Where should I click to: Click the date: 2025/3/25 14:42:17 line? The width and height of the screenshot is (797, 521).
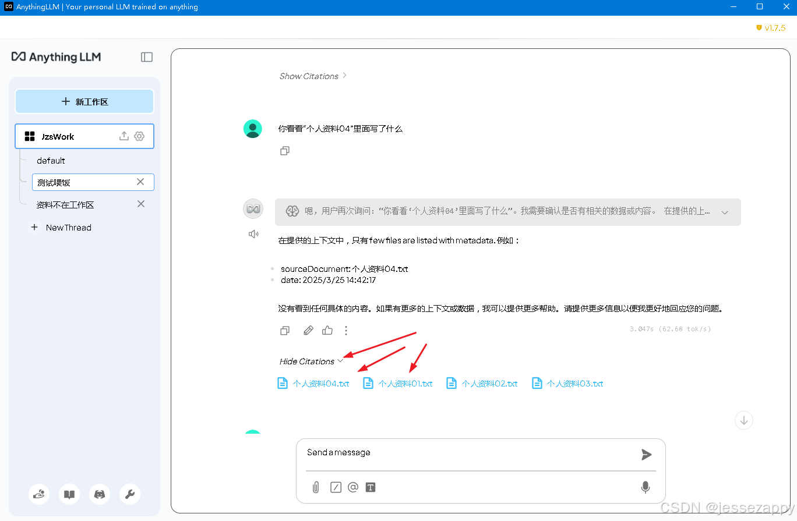coord(328,280)
